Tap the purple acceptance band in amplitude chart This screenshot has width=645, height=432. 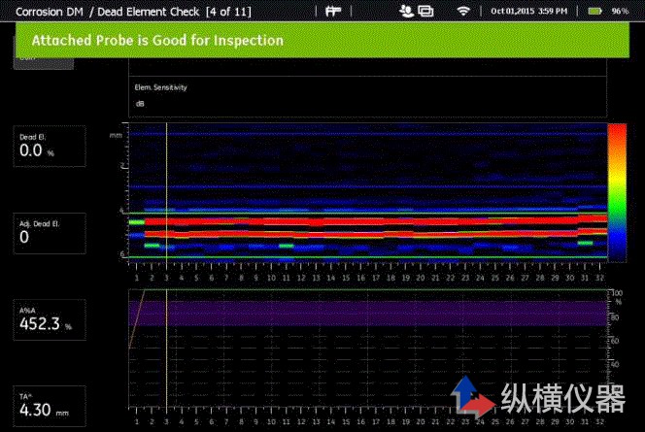[x=368, y=314]
